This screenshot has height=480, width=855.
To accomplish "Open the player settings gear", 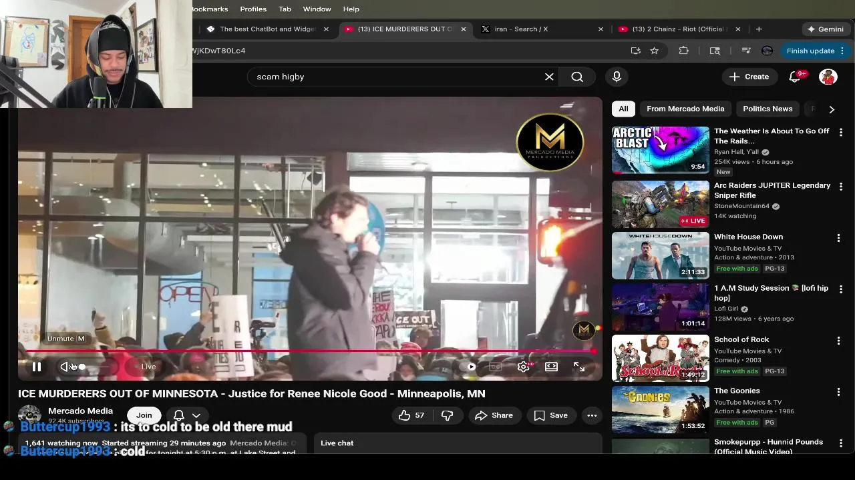I will coord(524,367).
